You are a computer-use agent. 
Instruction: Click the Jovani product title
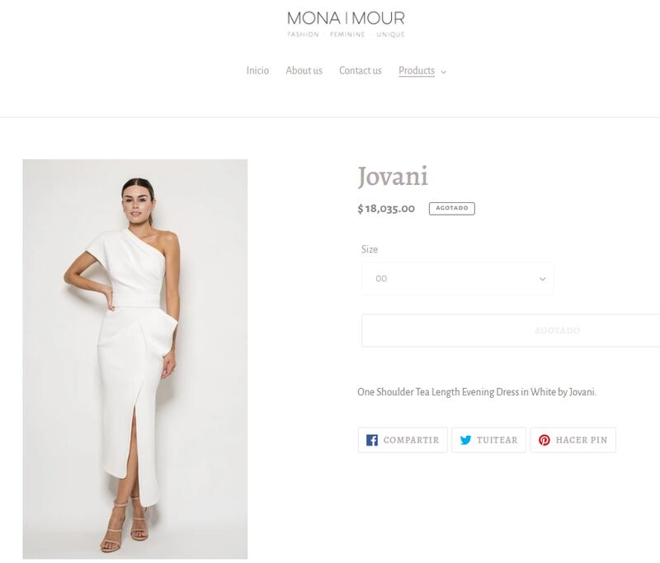pyautogui.click(x=393, y=176)
